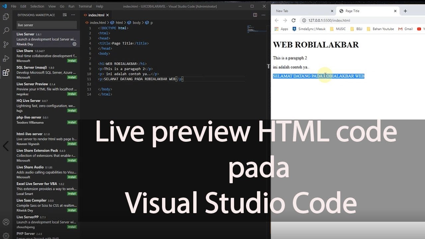The width and height of the screenshot is (425, 239).
Task: Open the BELI bookmarks folder
Action: point(357,29)
